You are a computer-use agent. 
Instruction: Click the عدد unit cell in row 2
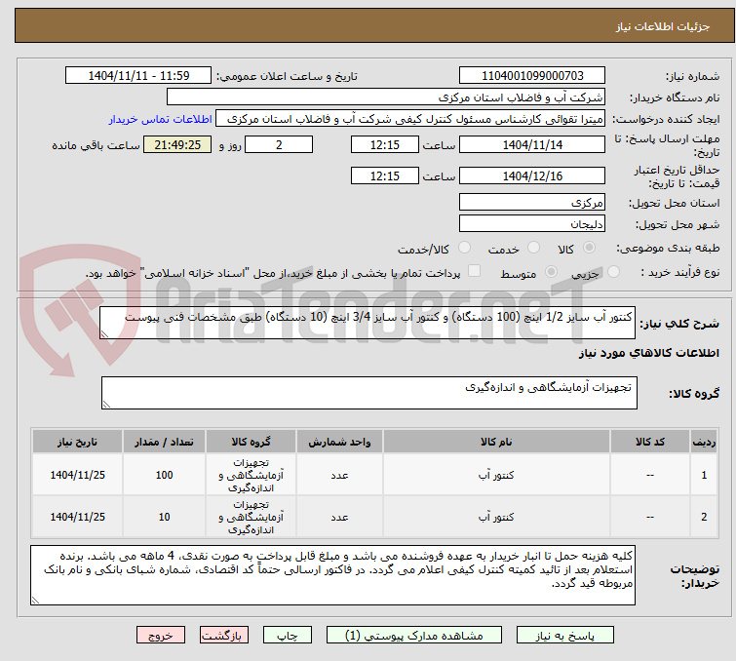(x=339, y=517)
